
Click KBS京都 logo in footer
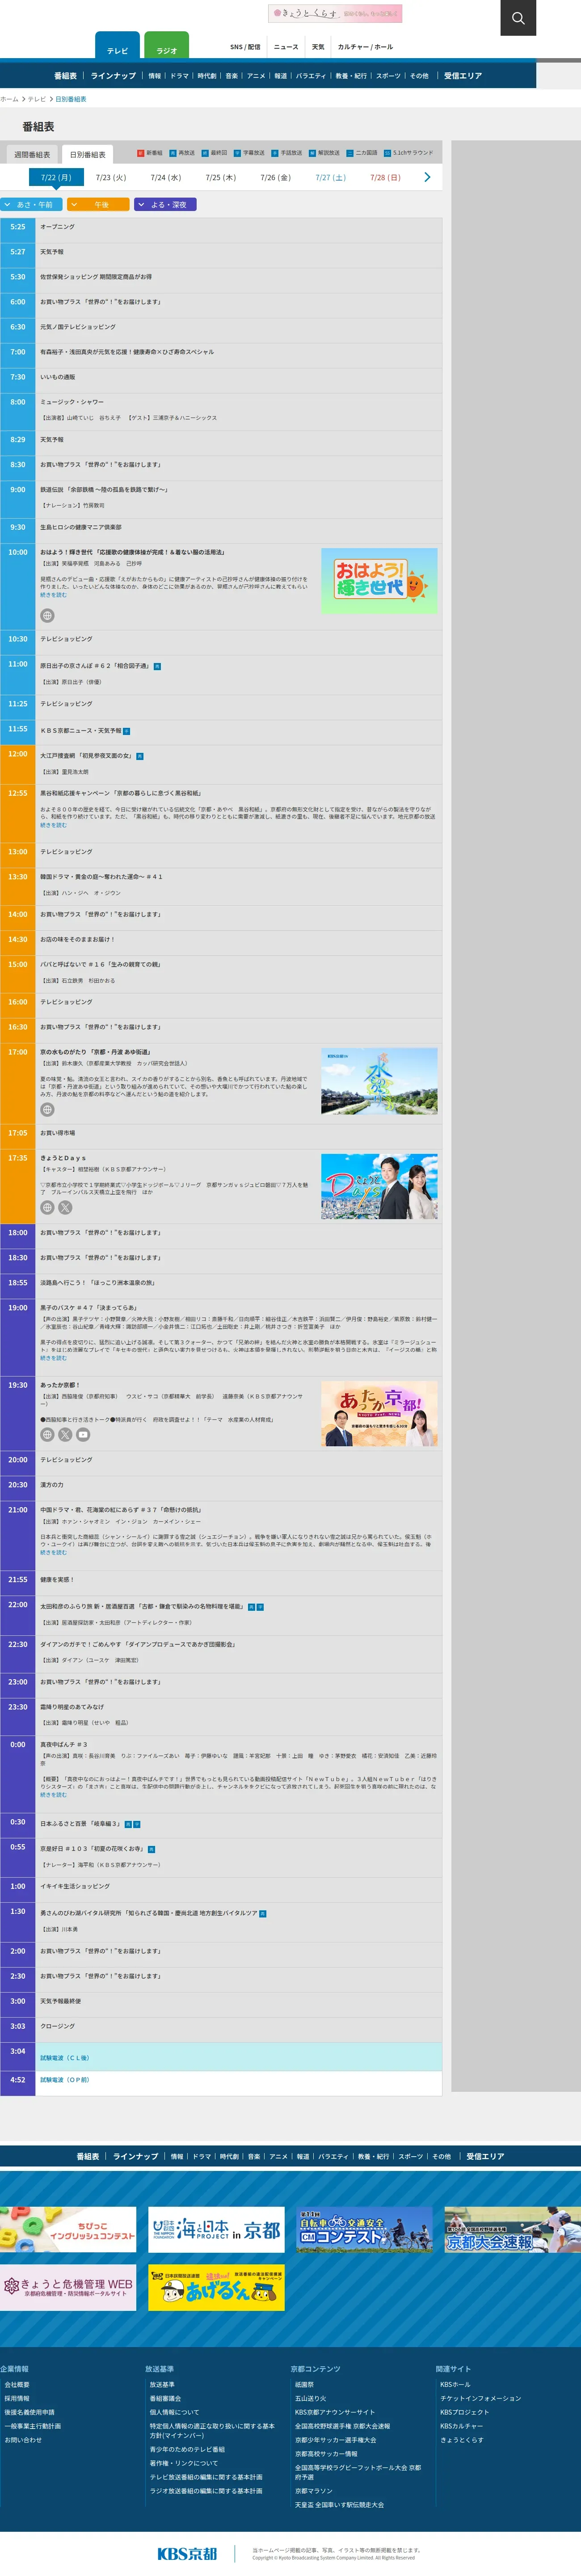click(187, 2553)
